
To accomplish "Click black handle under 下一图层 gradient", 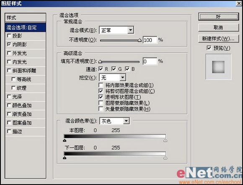I will point(65,158).
